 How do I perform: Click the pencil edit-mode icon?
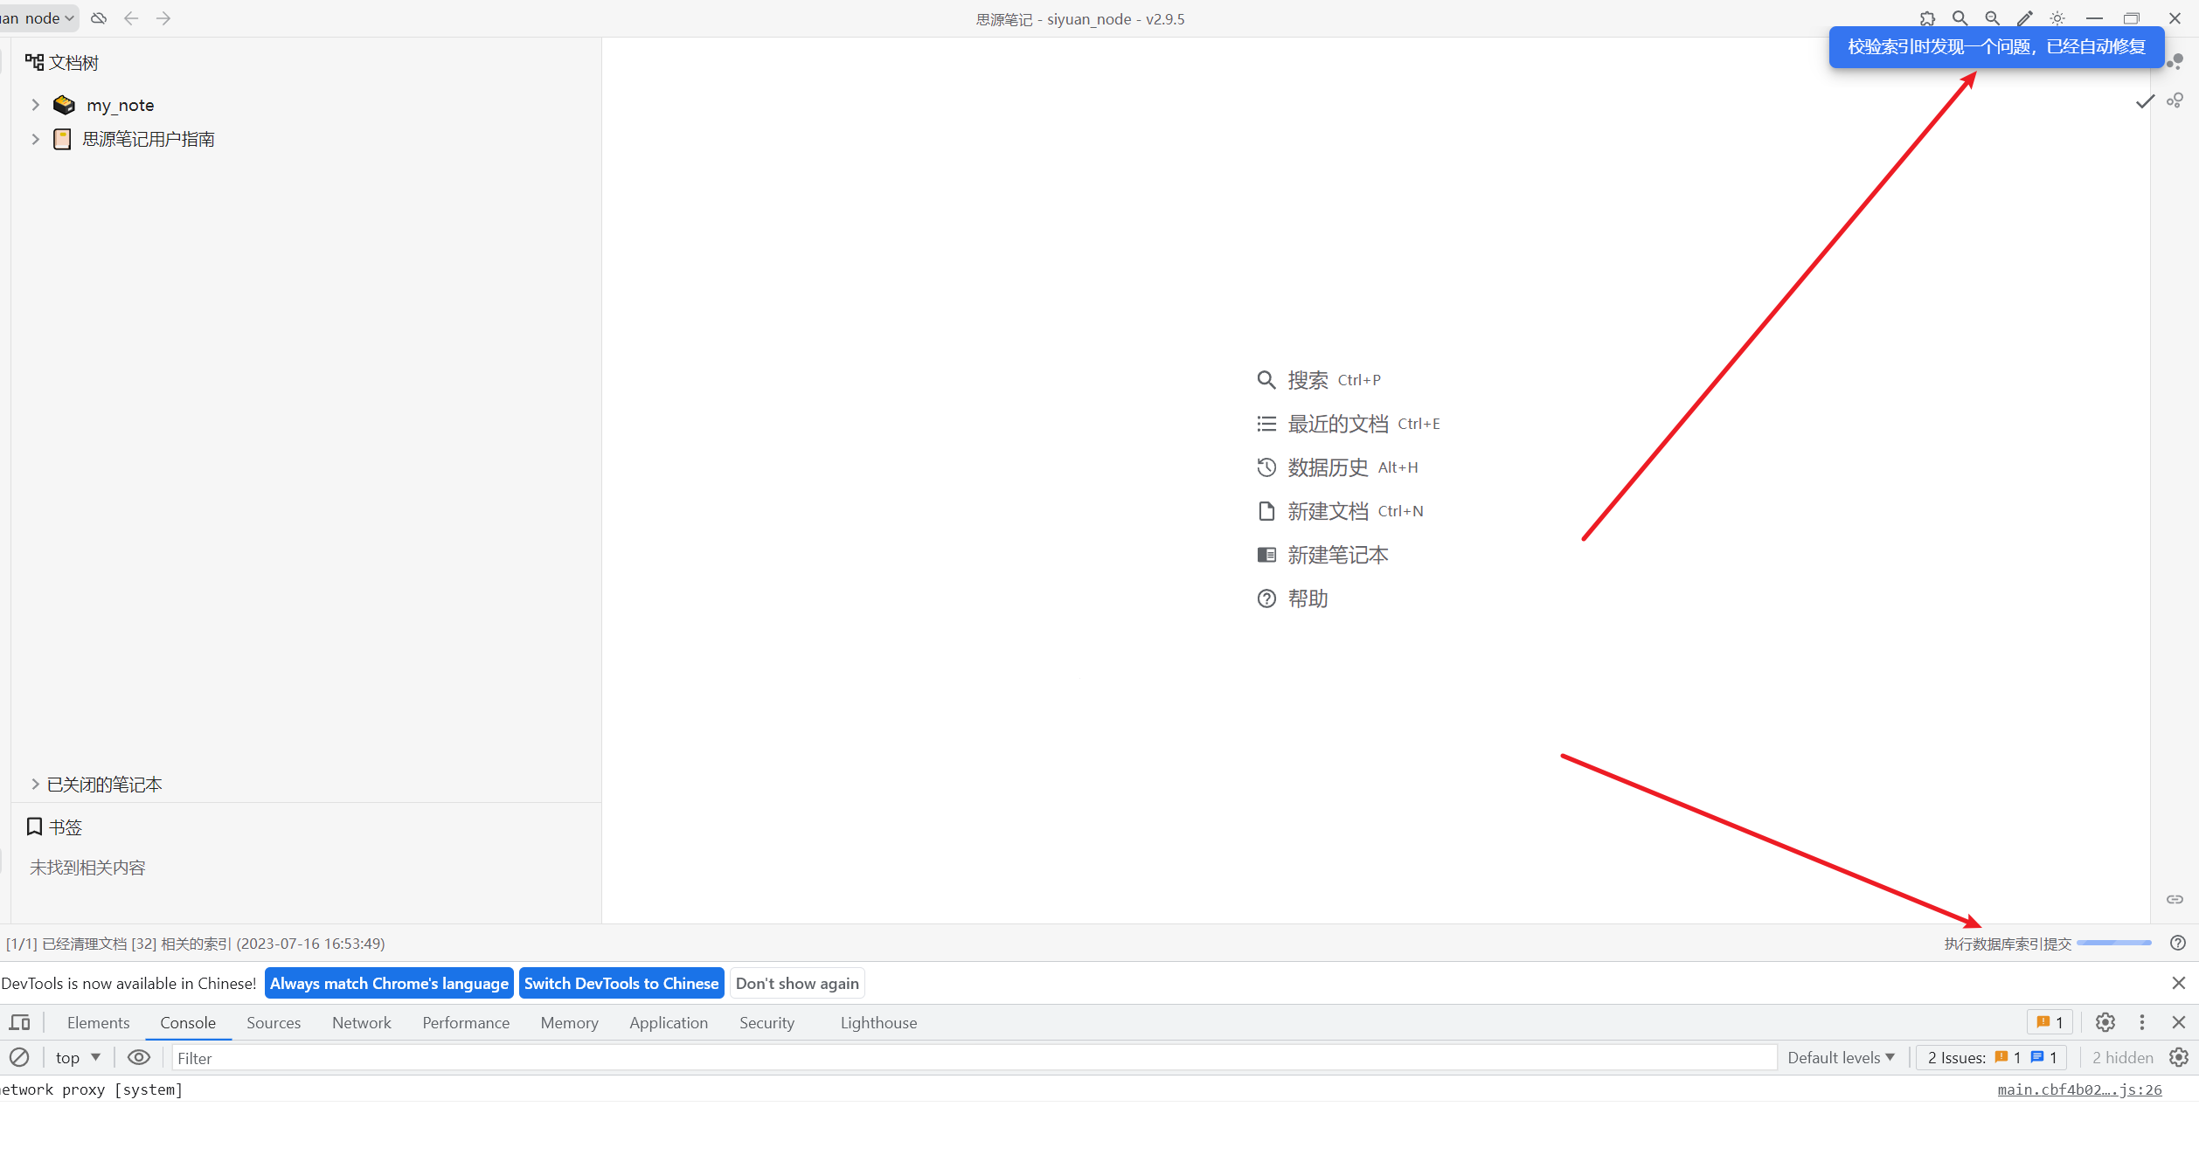(2024, 18)
